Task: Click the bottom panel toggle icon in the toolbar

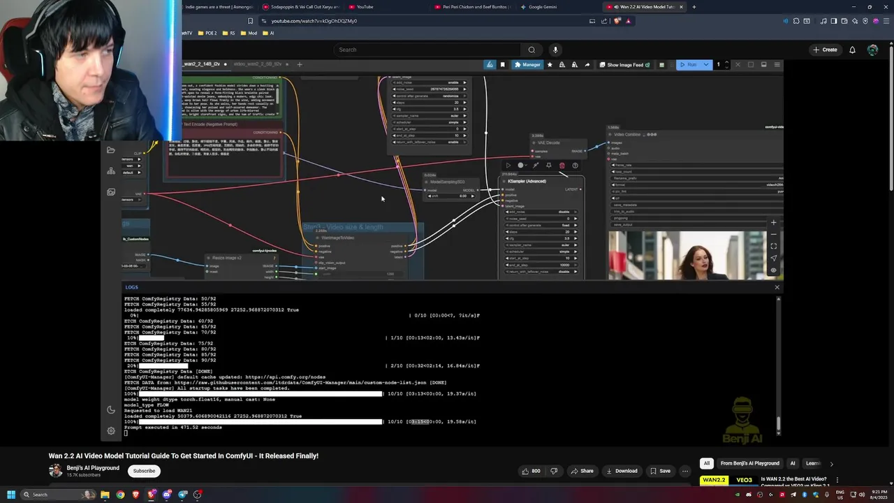Action: click(x=763, y=65)
